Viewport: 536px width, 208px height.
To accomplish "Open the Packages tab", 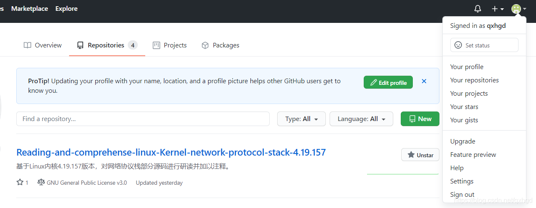I will pos(220,45).
